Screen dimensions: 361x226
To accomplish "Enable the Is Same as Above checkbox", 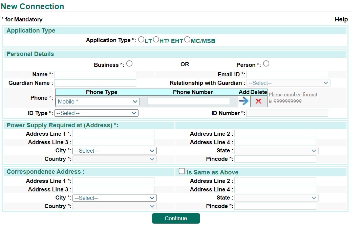I will [x=182, y=171].
